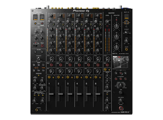Click the Phones A quarter-inch jack
This screenshot has width=163, height=120.
point(36,110)
